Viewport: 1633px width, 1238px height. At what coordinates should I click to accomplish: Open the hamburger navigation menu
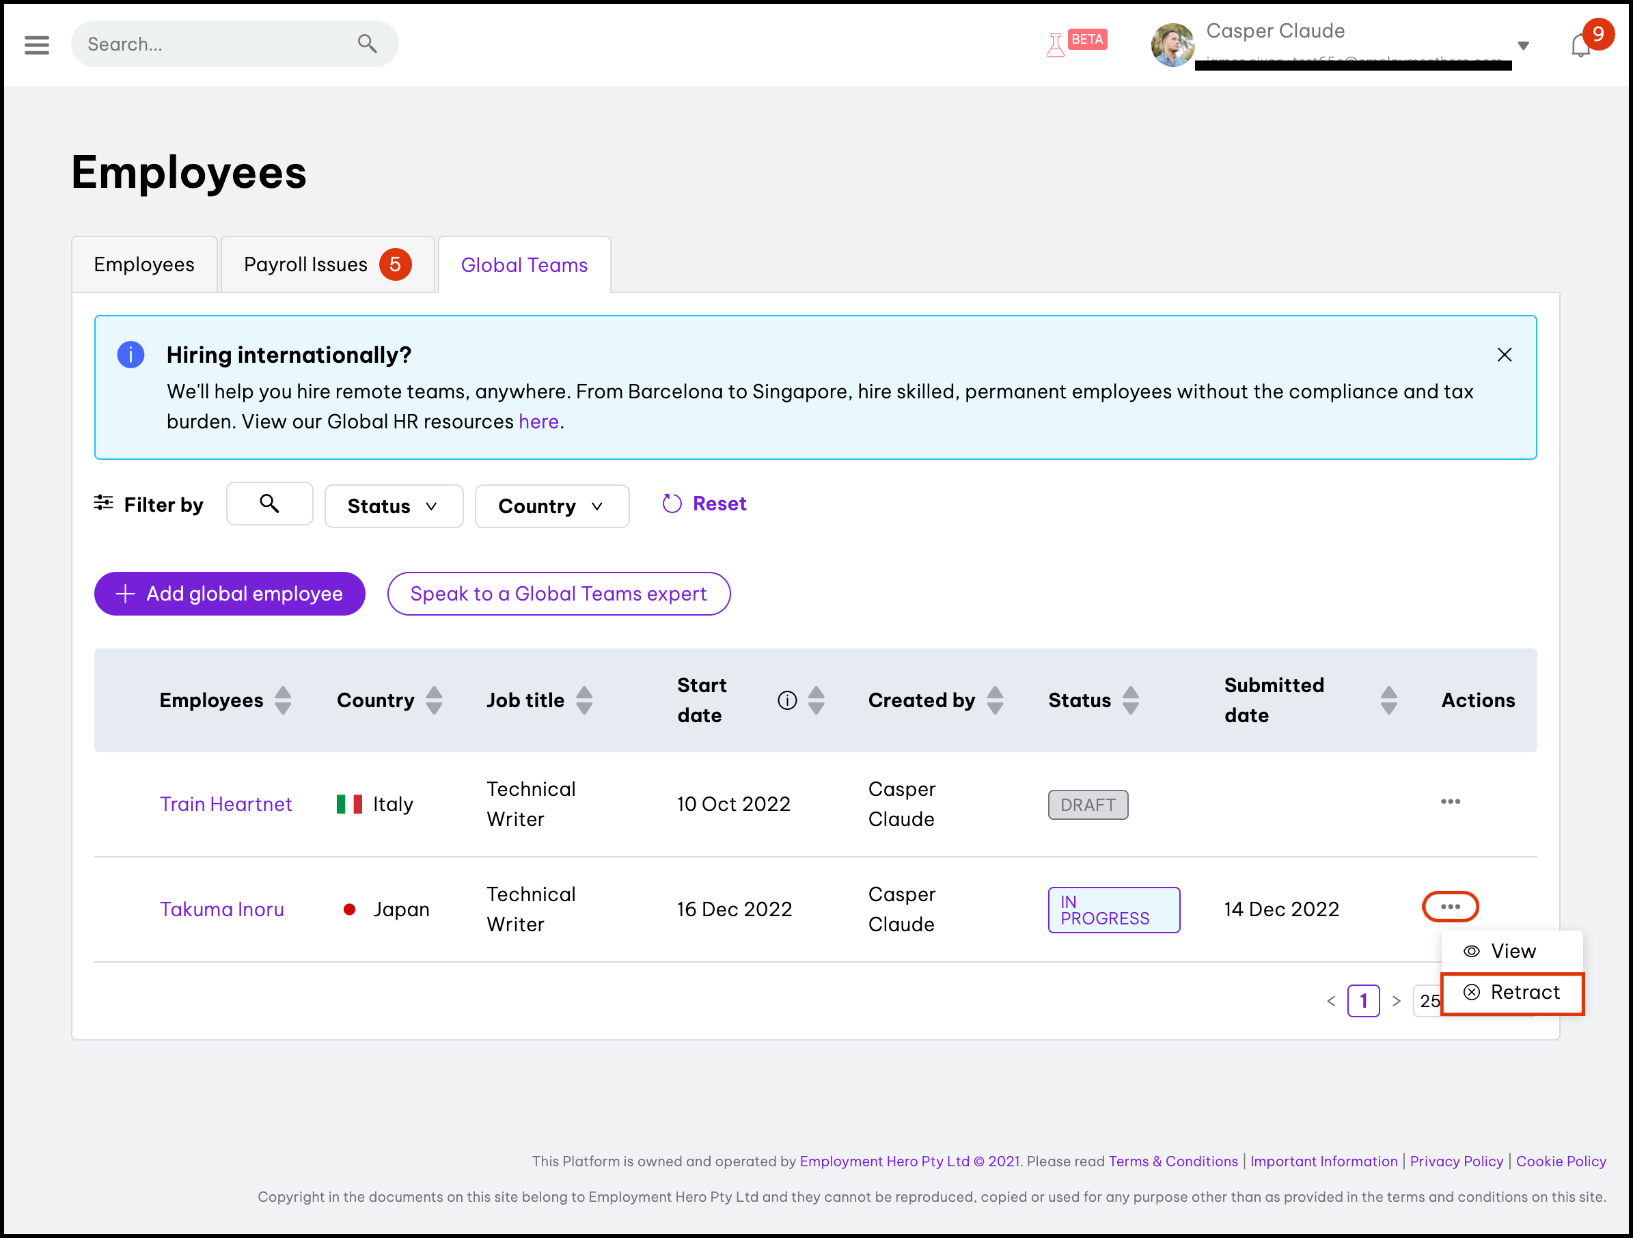coord(36,44)
